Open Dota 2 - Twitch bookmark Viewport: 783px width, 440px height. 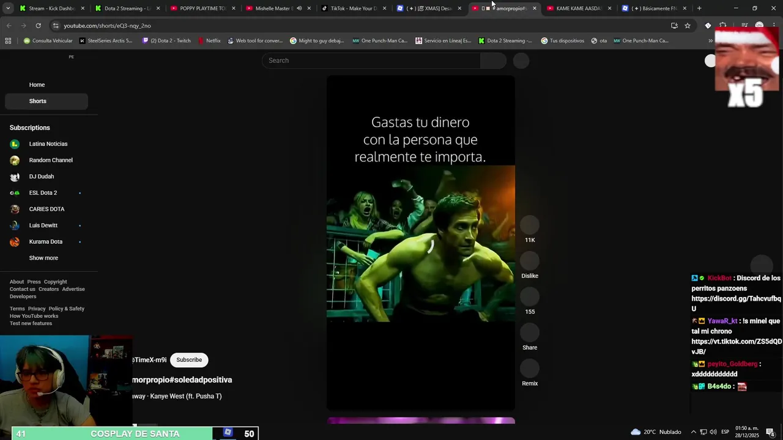166,41
